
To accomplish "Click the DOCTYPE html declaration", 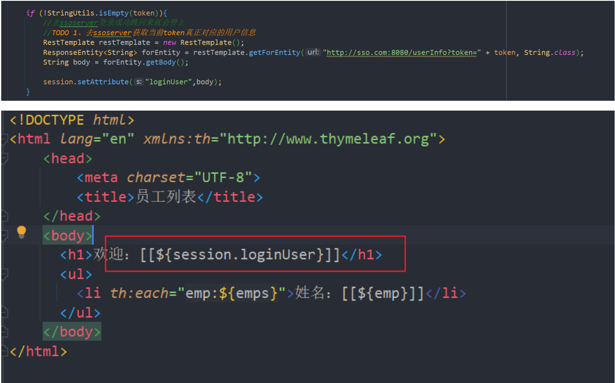I will tap(72, 120).
